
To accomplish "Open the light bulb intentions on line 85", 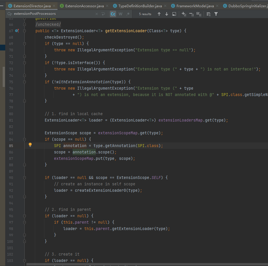I will [x=30, y=145].
